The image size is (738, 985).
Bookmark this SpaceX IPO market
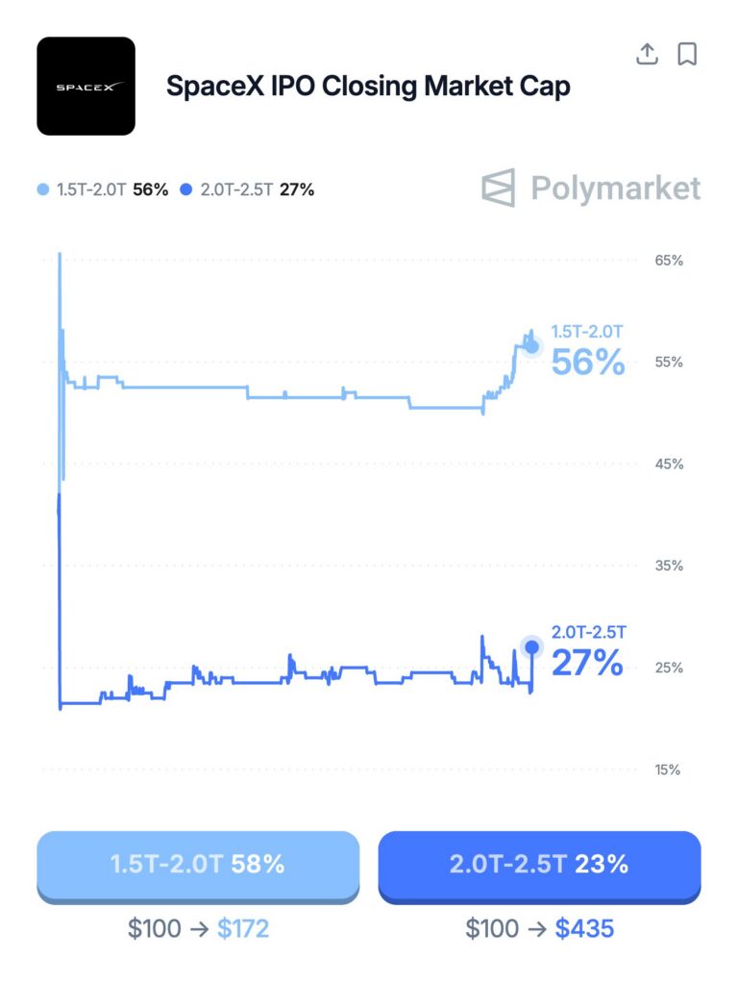[x=687, y=55]
